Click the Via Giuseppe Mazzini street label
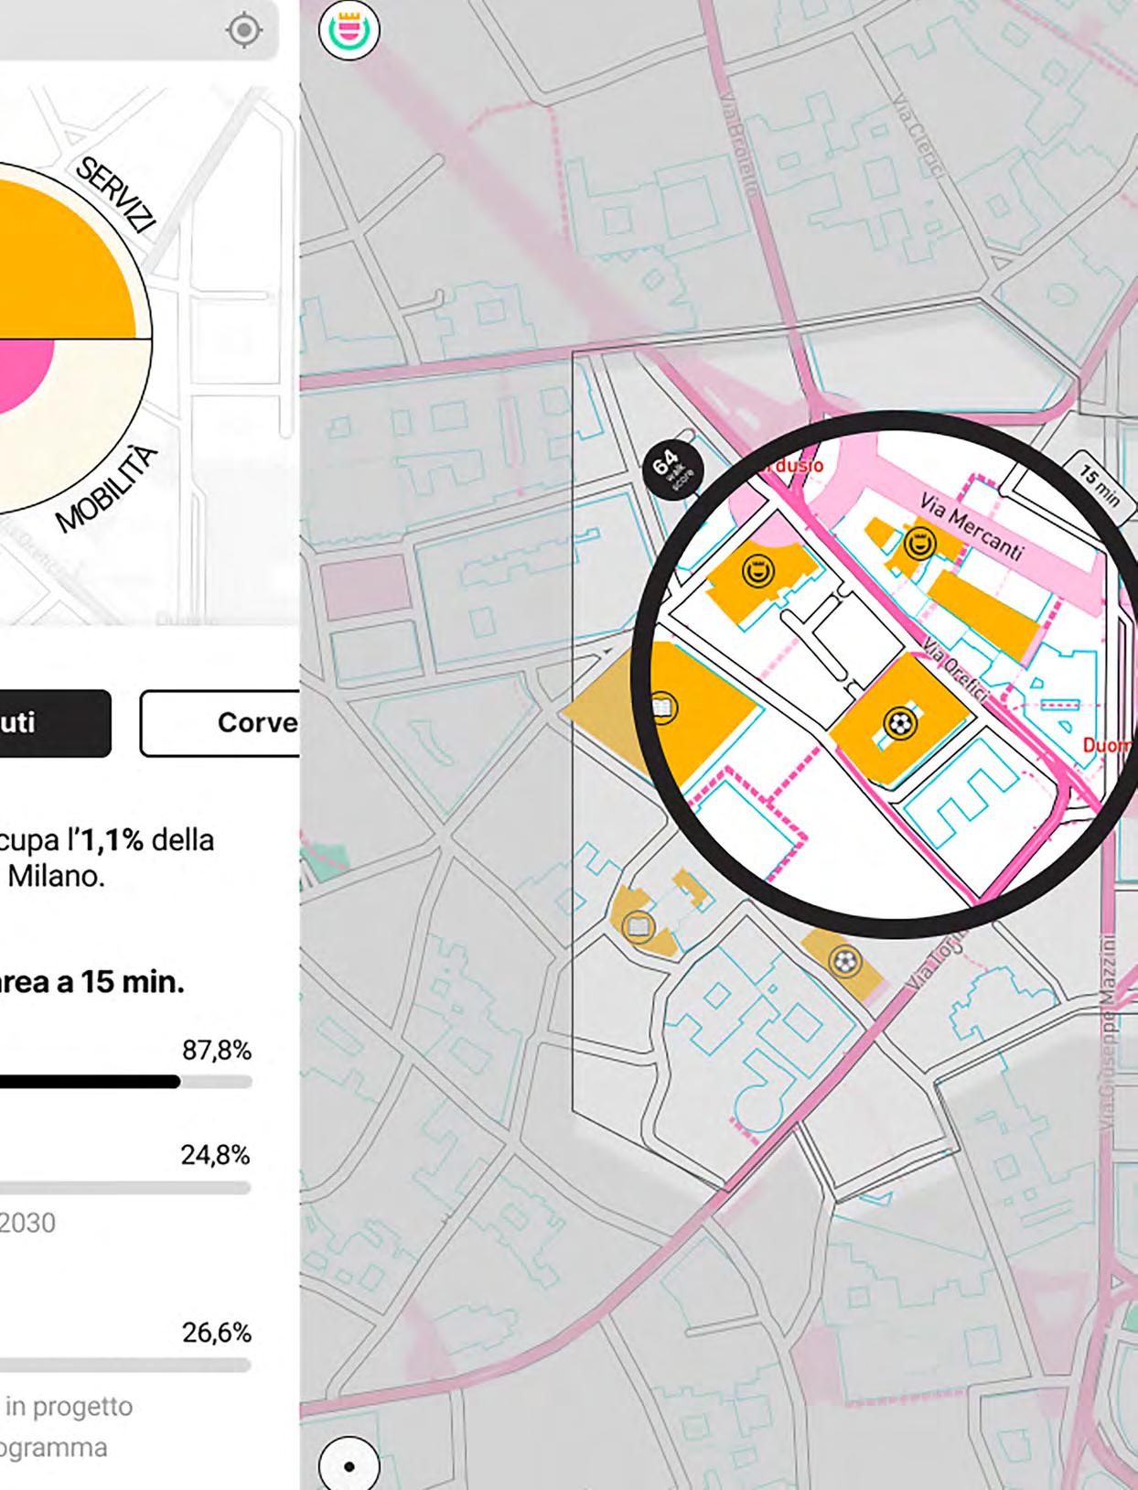Screen dimensions: 1138x1490 click(x=1108, y=1031)
